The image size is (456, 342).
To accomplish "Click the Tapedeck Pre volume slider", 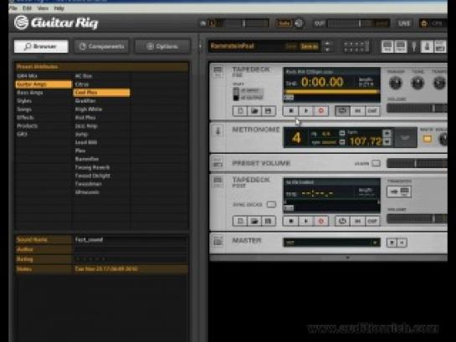I will (417, 109).
